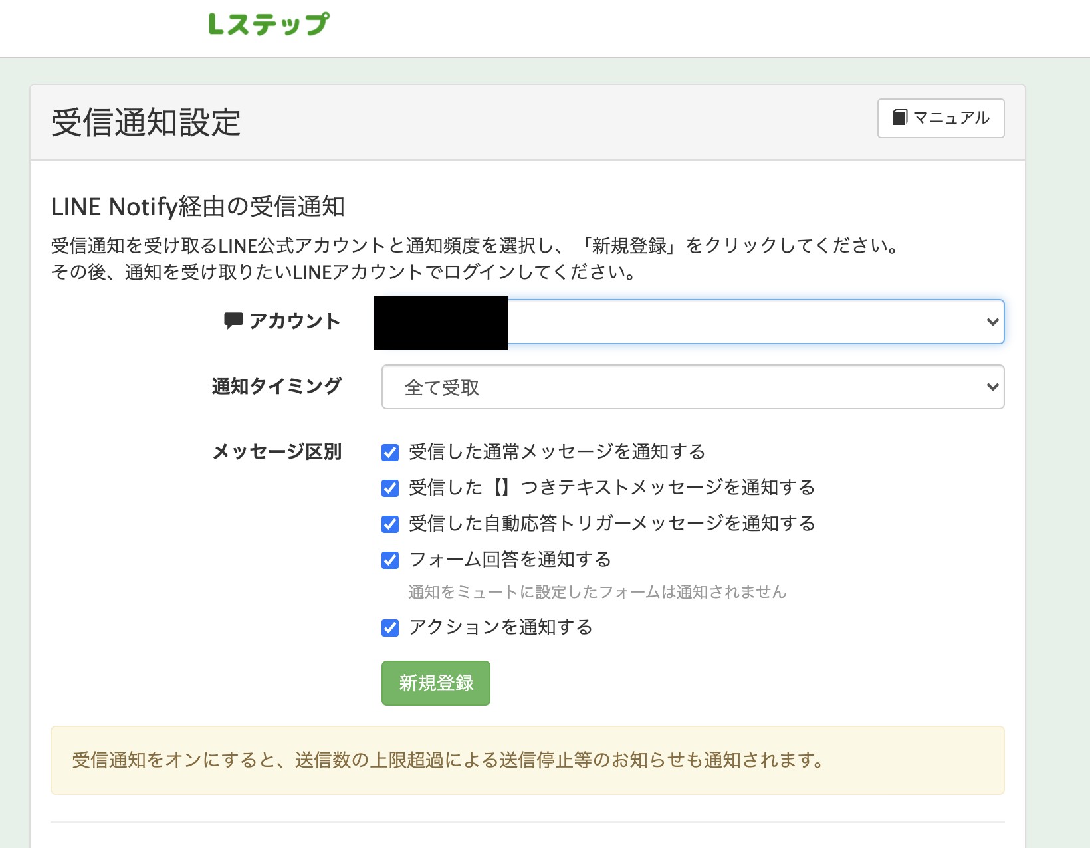Toggle フォーム回答を通知する checkbox
Viewport: 1090px width, 848px height.
click(390, 560)
